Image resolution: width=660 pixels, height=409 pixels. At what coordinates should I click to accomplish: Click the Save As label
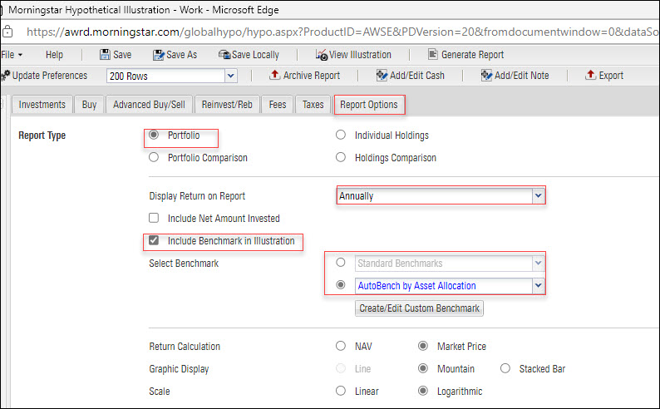click(182, 55)
